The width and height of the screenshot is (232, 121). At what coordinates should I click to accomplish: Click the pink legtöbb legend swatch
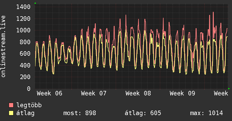coord(11,105)
